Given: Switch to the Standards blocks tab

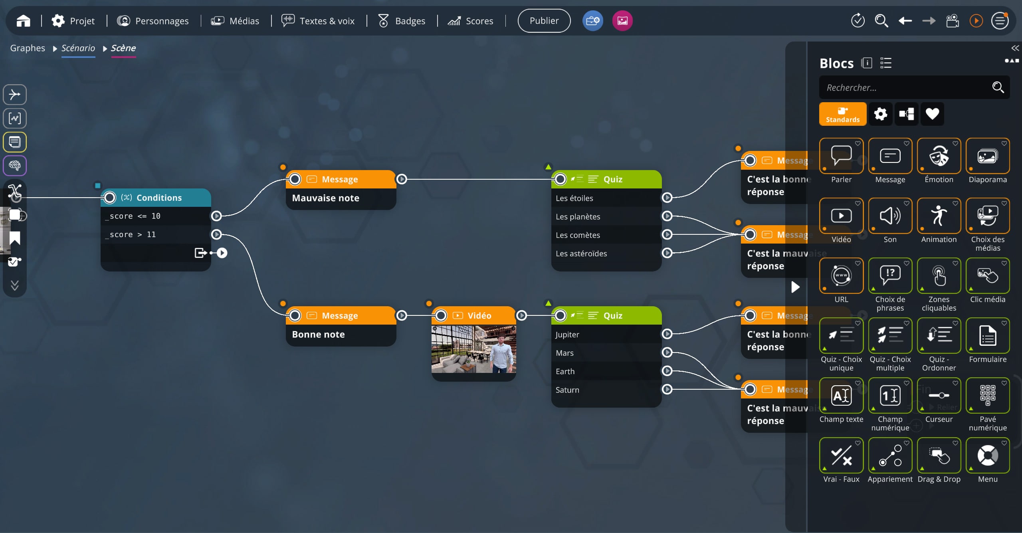Looking at the screenshot, I should coord(842,114).
